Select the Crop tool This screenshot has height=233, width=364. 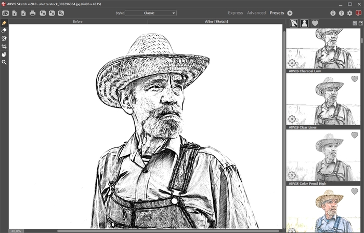click(x=4, y=46)
